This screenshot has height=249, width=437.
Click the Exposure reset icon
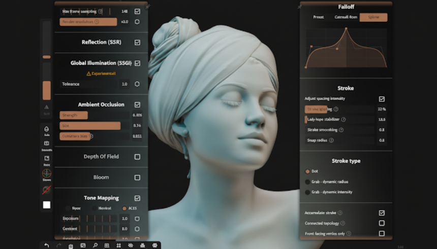coord(137,219)
